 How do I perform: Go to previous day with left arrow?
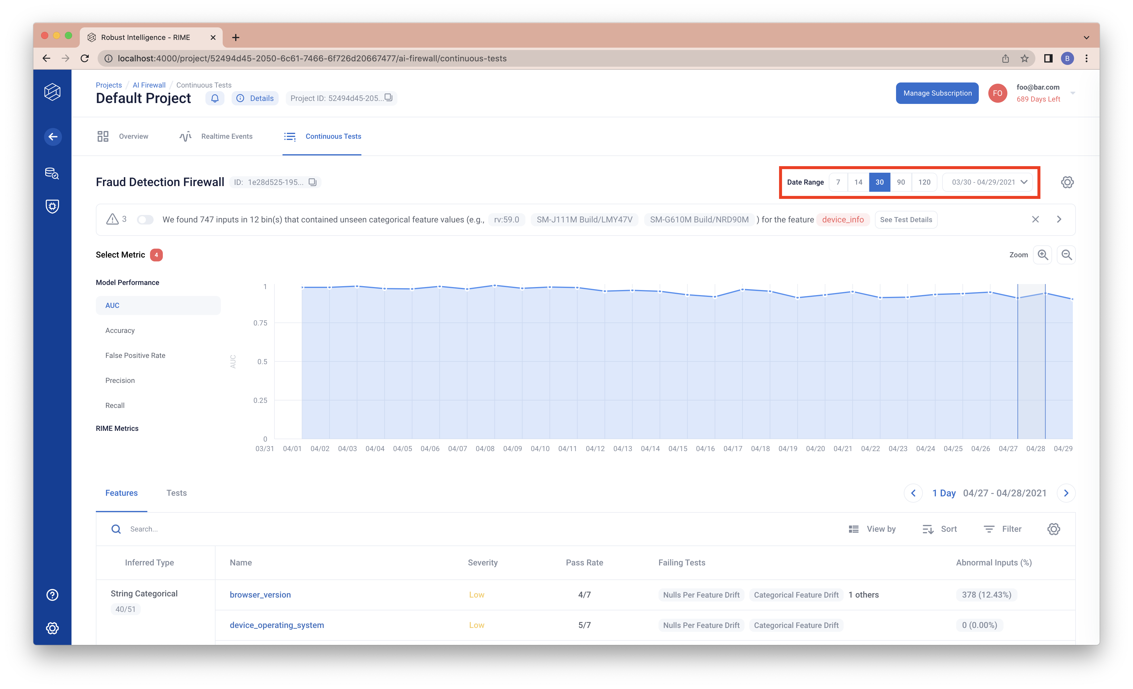[913, 493]
